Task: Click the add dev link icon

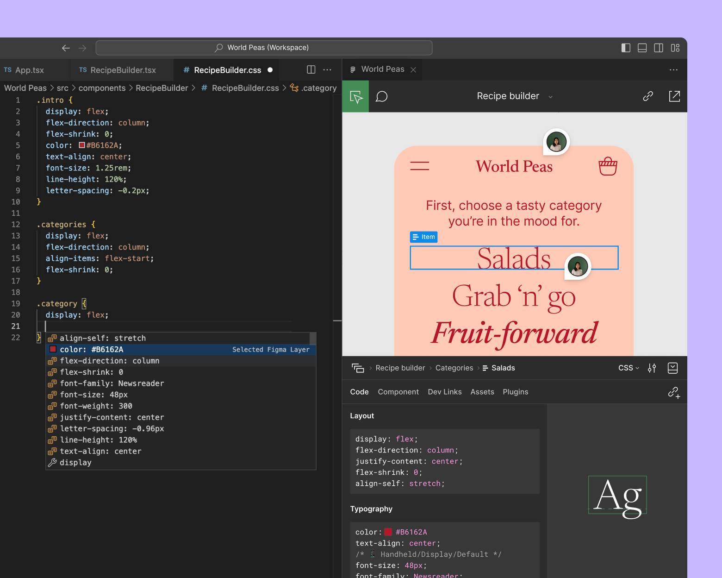Action: click(674, 392)
